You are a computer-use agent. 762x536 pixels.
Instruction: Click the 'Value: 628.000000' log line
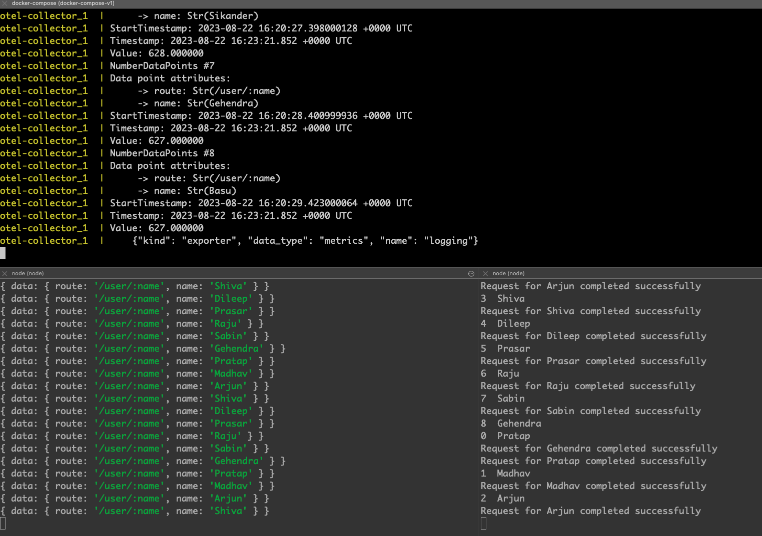[x=156, y=53]
